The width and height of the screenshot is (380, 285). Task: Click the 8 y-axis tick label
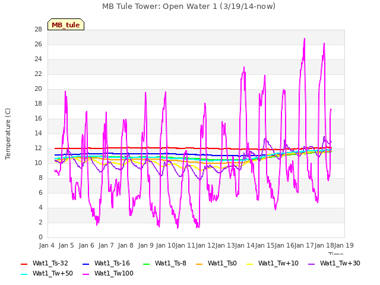coord(40,178)
